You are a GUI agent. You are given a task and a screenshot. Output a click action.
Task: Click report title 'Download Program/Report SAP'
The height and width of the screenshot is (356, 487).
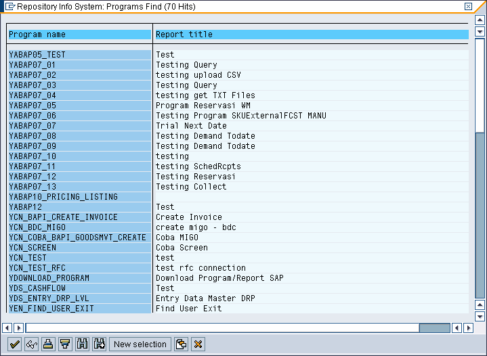[219, 278]
